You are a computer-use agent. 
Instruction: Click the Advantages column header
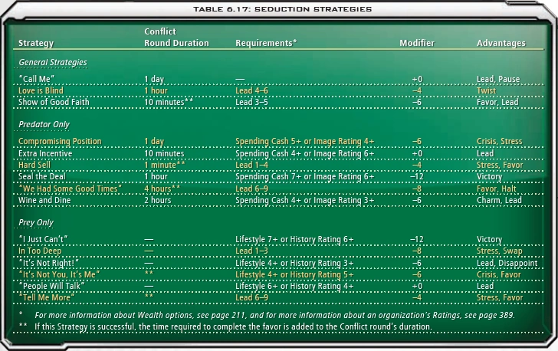pos(501,43)
